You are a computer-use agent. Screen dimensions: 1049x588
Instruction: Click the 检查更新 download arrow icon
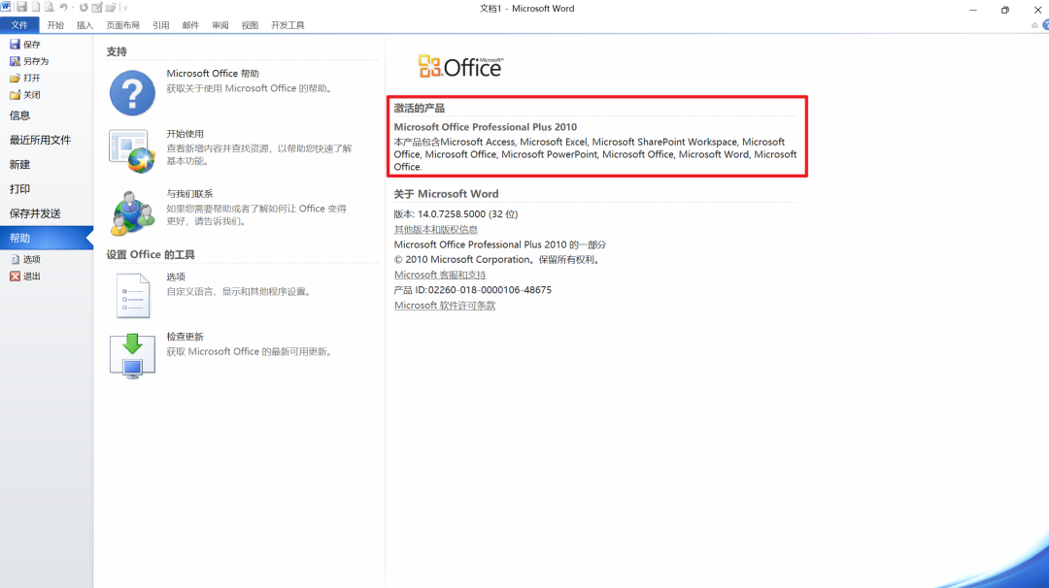pos(132,355)
